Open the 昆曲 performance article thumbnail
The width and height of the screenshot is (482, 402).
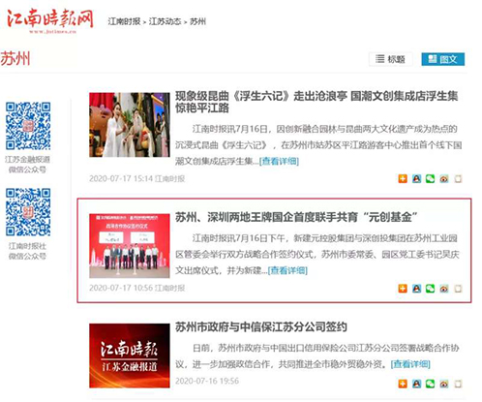[x=130, y=125]
